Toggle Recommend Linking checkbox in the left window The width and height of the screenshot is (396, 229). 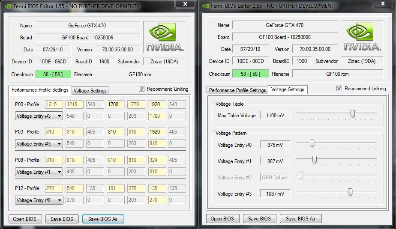141,89
